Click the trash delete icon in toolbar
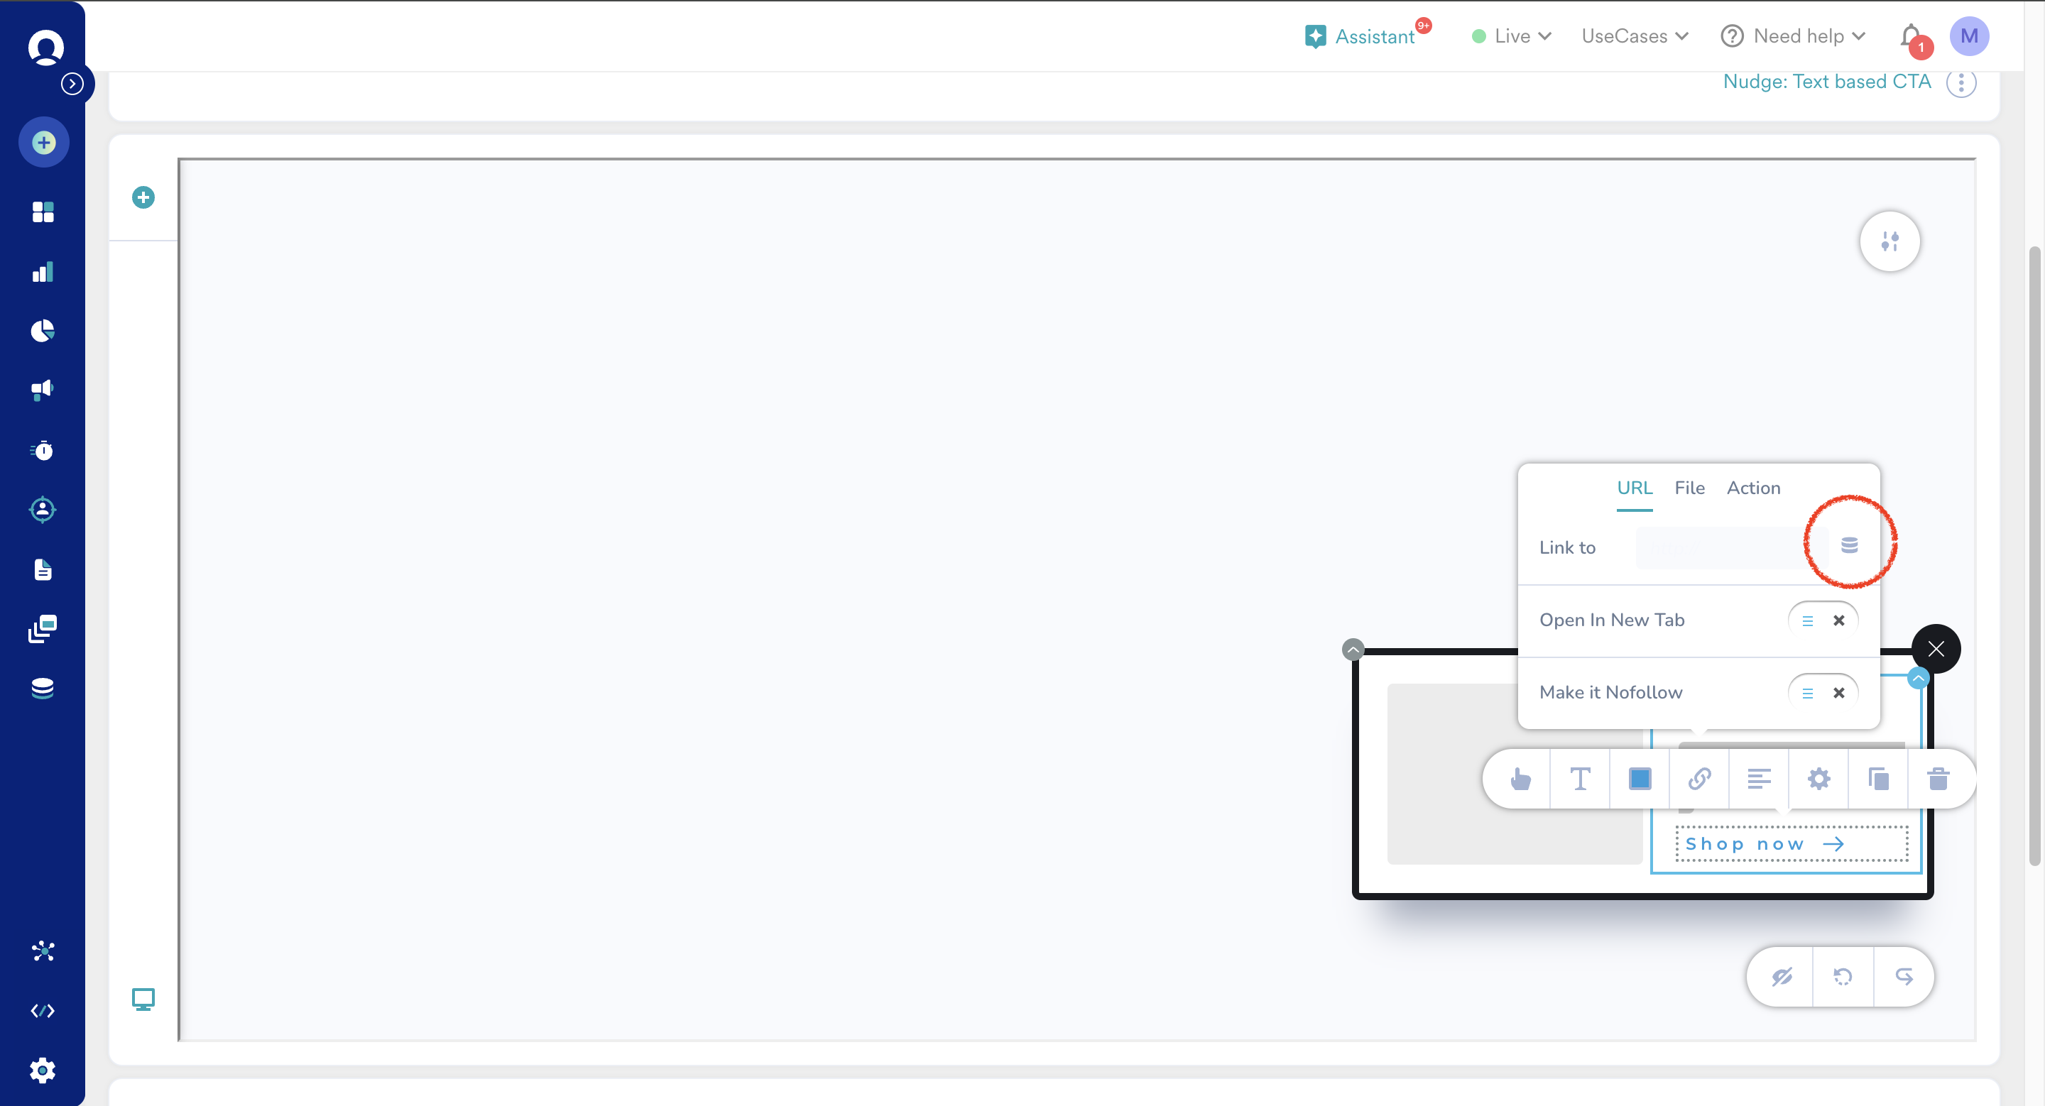The height and width of the screenshot is (1106, 2045). (x=1938, y=778)
